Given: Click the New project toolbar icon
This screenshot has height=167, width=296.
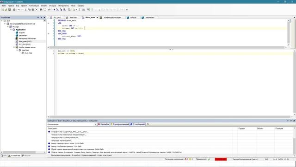Looking at the screenshot, I should (x=3, y=10).
